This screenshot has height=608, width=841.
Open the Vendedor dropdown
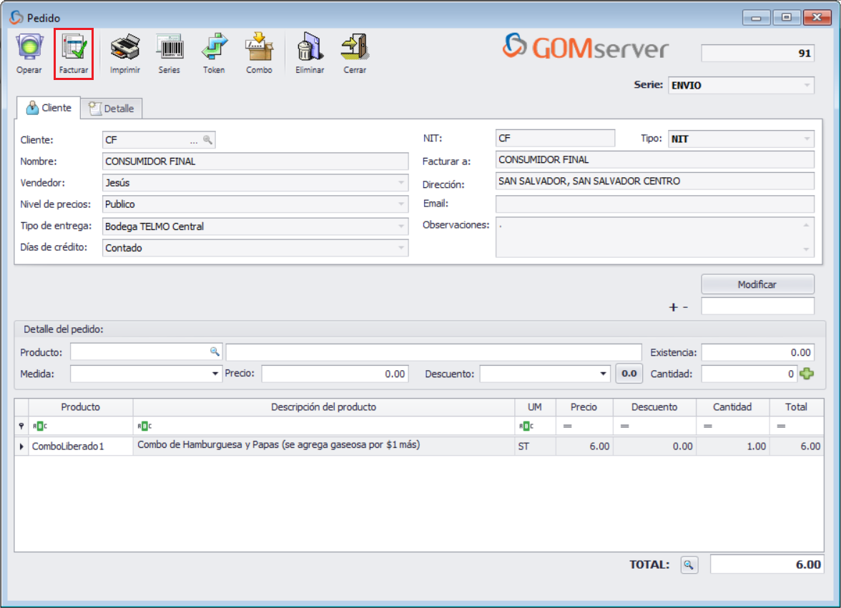point(400,183)
